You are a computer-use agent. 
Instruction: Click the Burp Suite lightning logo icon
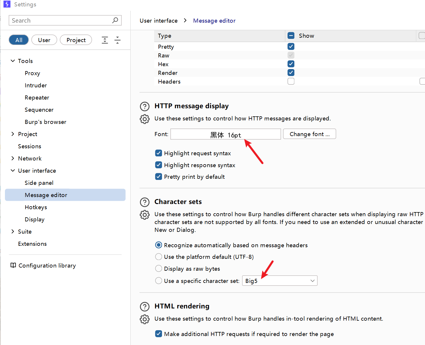coord(7,4)
